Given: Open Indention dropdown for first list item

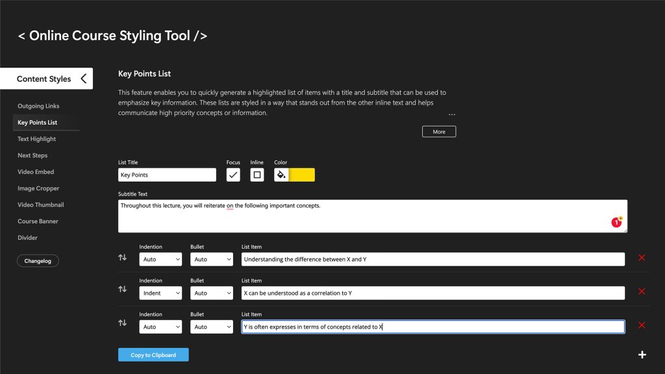Looking at the screenshot, I should (x=160, y=259).
